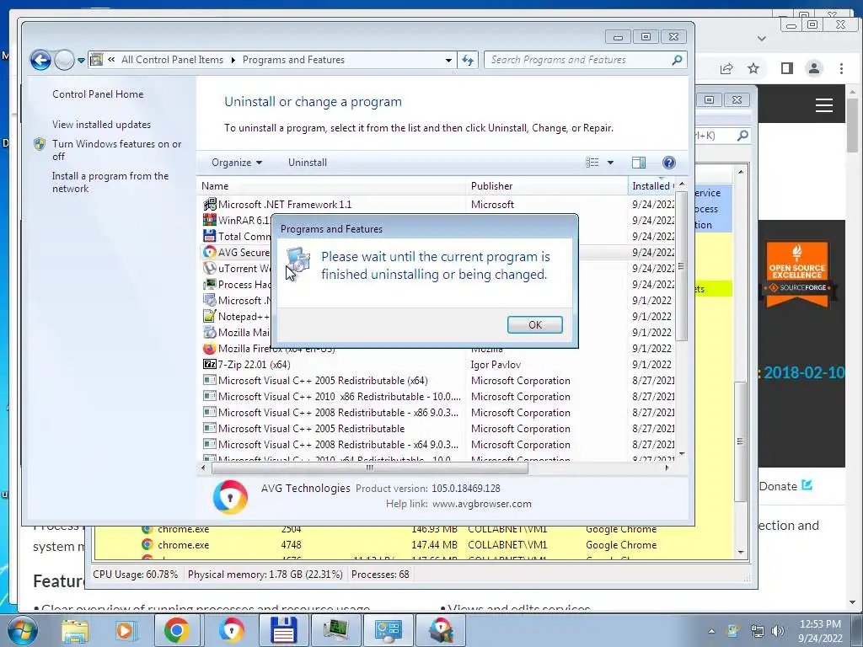Click Uninstall in the toolbar

click(307, 163)
